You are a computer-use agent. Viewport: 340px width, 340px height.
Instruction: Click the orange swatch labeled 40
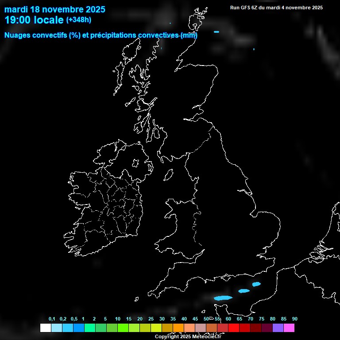tap(178, 328)
